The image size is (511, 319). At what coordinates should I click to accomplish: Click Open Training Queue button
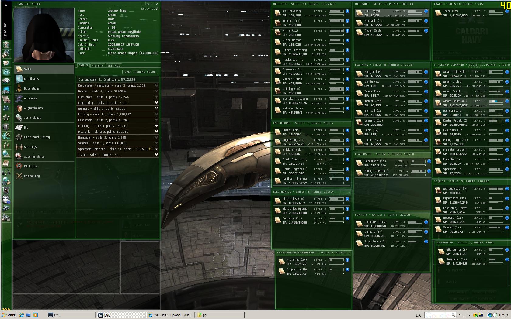click(x=140, y=72)
